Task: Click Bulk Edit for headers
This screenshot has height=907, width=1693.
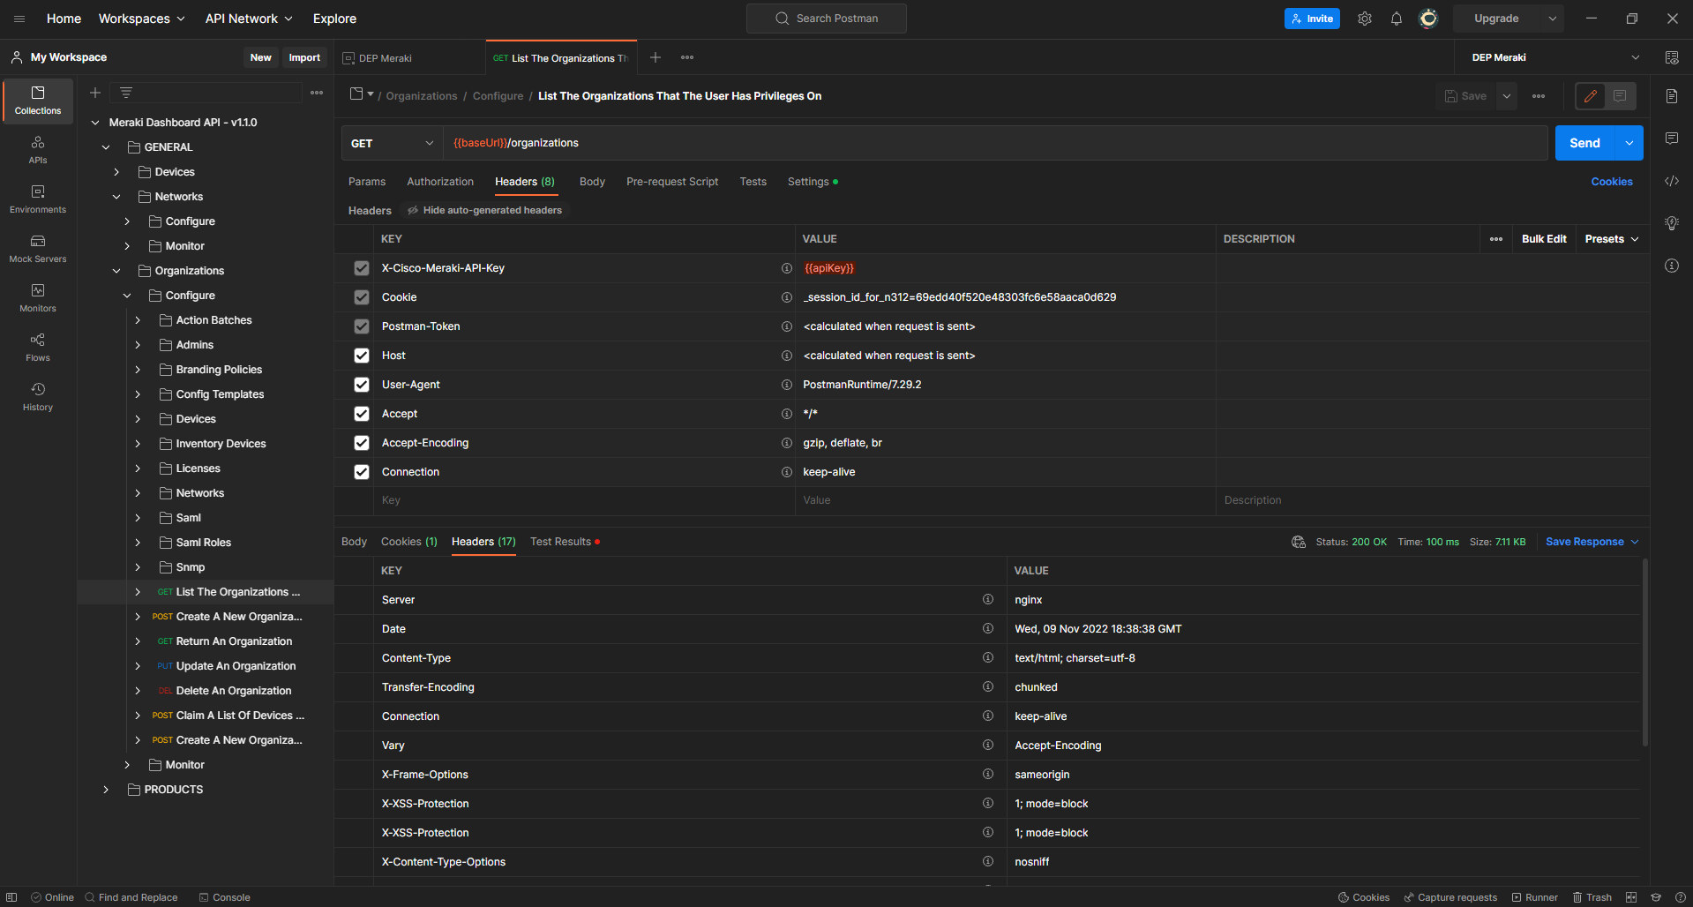Action: tap(1544, 239)
